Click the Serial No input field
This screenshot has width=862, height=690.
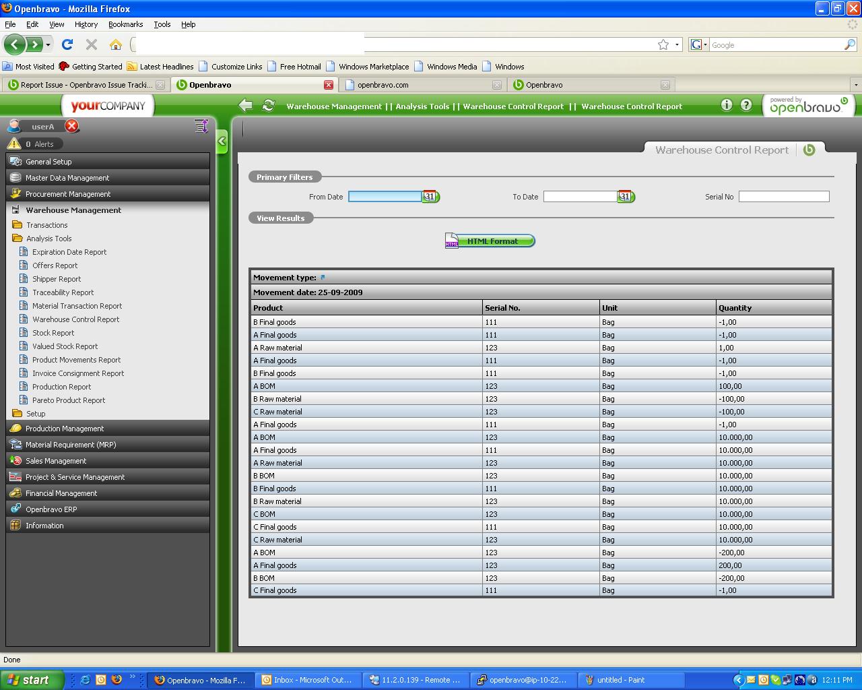point(783,197)
